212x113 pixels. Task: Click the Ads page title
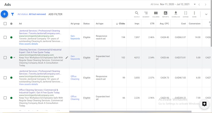tap(7, 5)
